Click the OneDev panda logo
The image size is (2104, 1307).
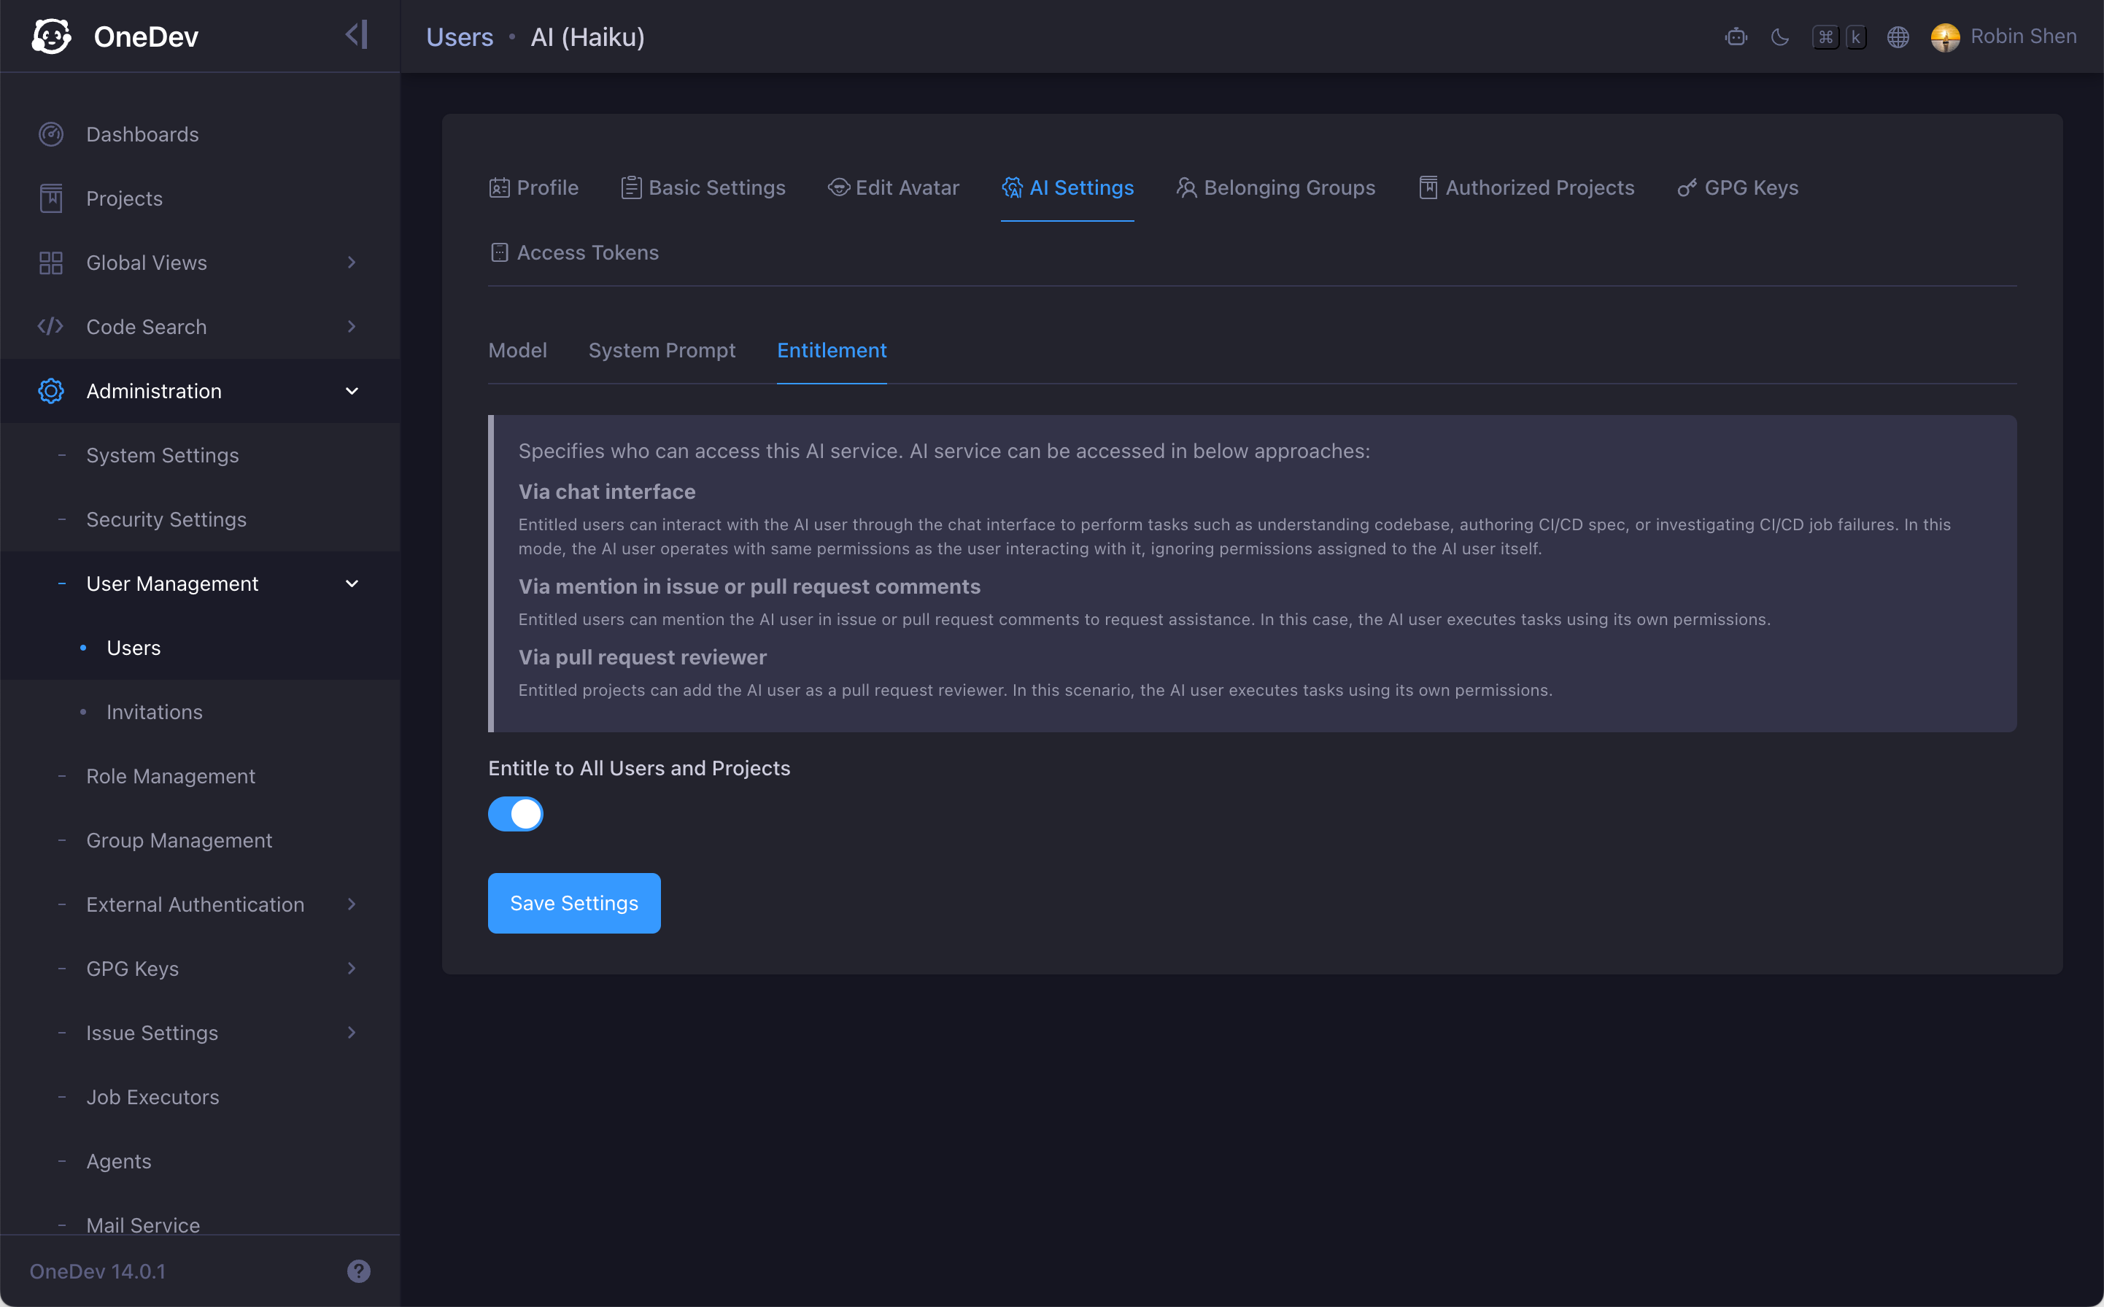[52, 36]
